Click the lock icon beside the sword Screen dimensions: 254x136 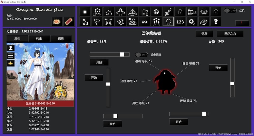click(x=180, y=12)
